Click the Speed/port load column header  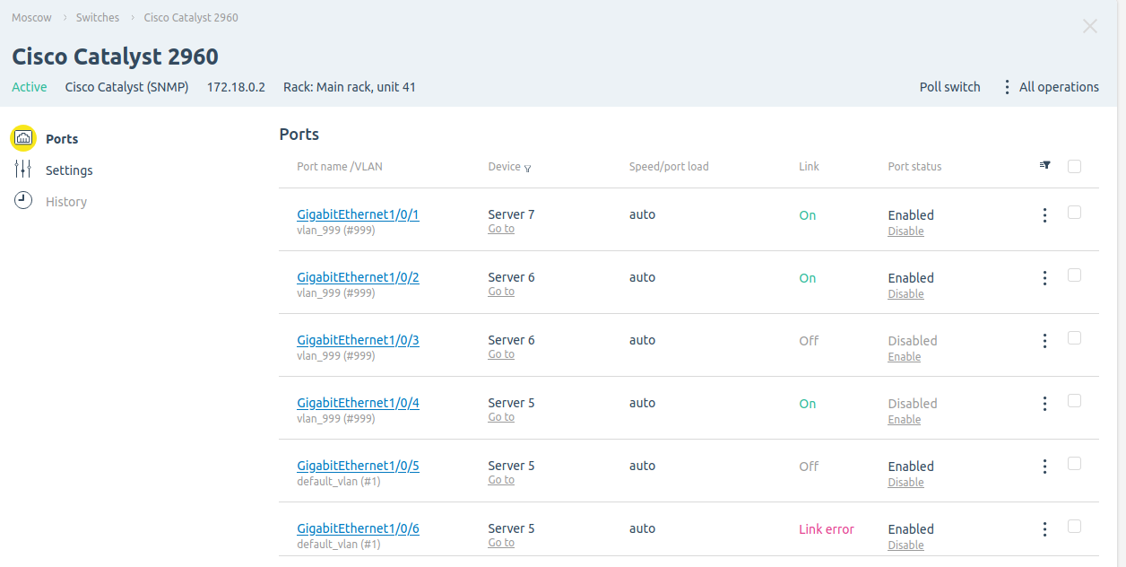(x=669, y=166)
